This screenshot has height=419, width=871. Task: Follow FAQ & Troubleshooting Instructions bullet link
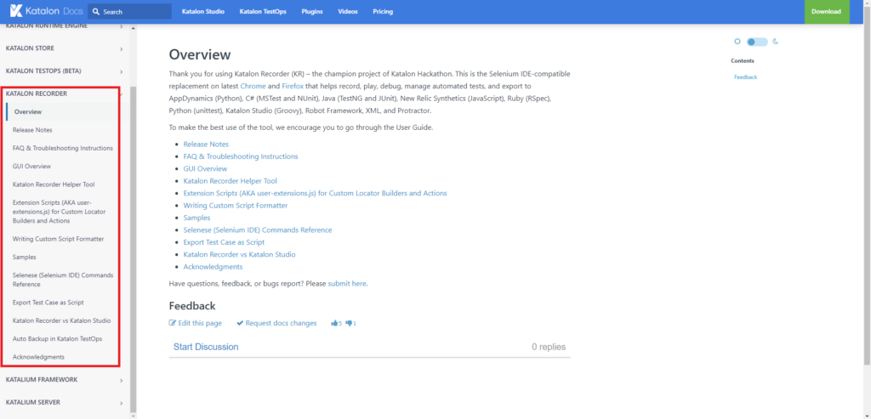(x=241, y=156)
